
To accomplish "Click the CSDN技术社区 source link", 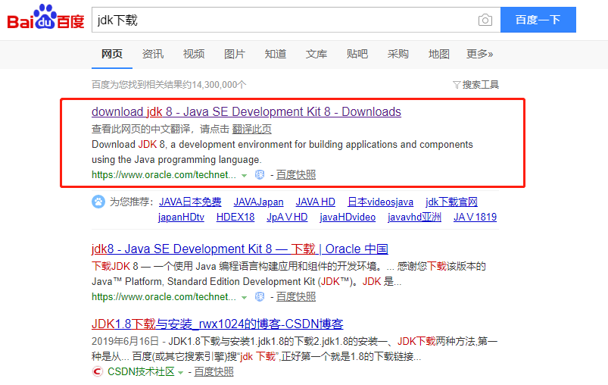I will (x=141, y=372).
